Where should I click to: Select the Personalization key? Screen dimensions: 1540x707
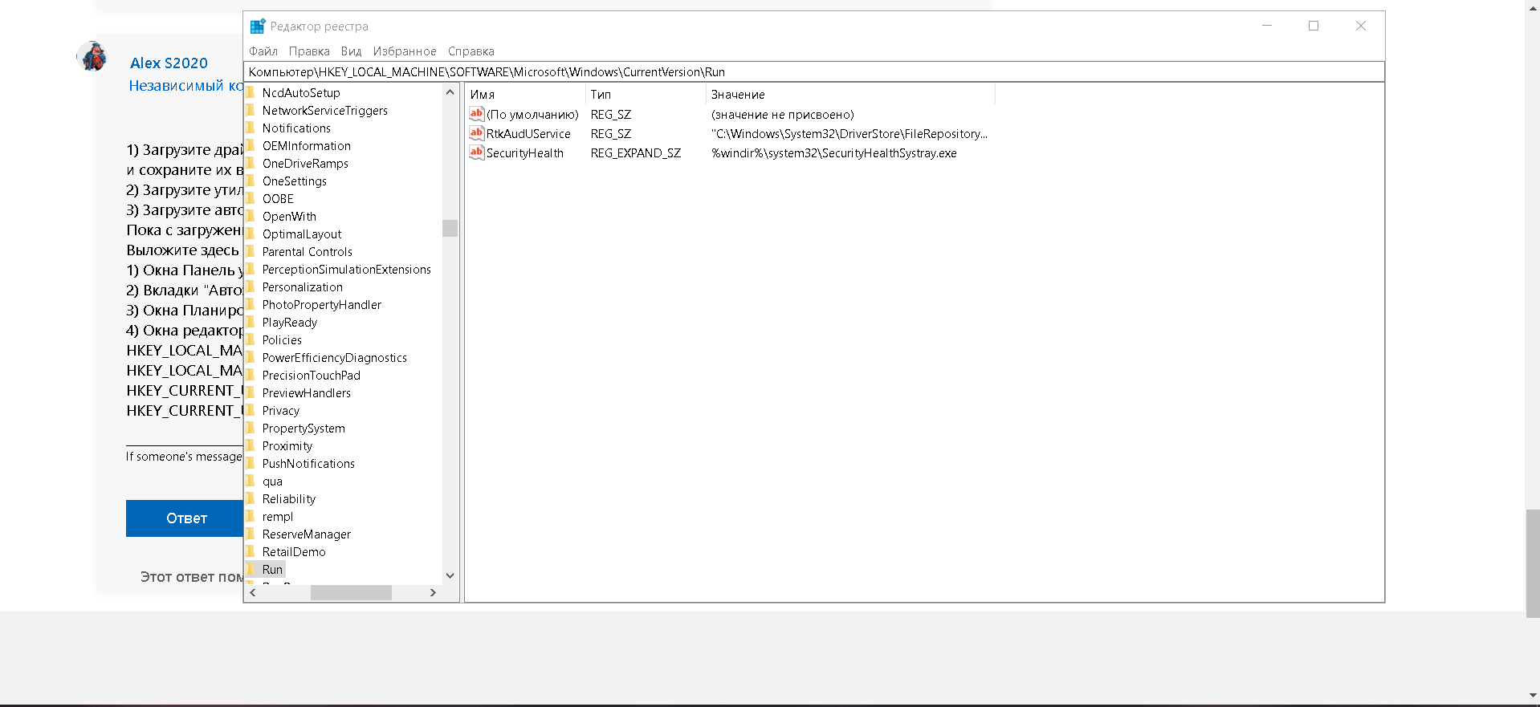point(302,287)
